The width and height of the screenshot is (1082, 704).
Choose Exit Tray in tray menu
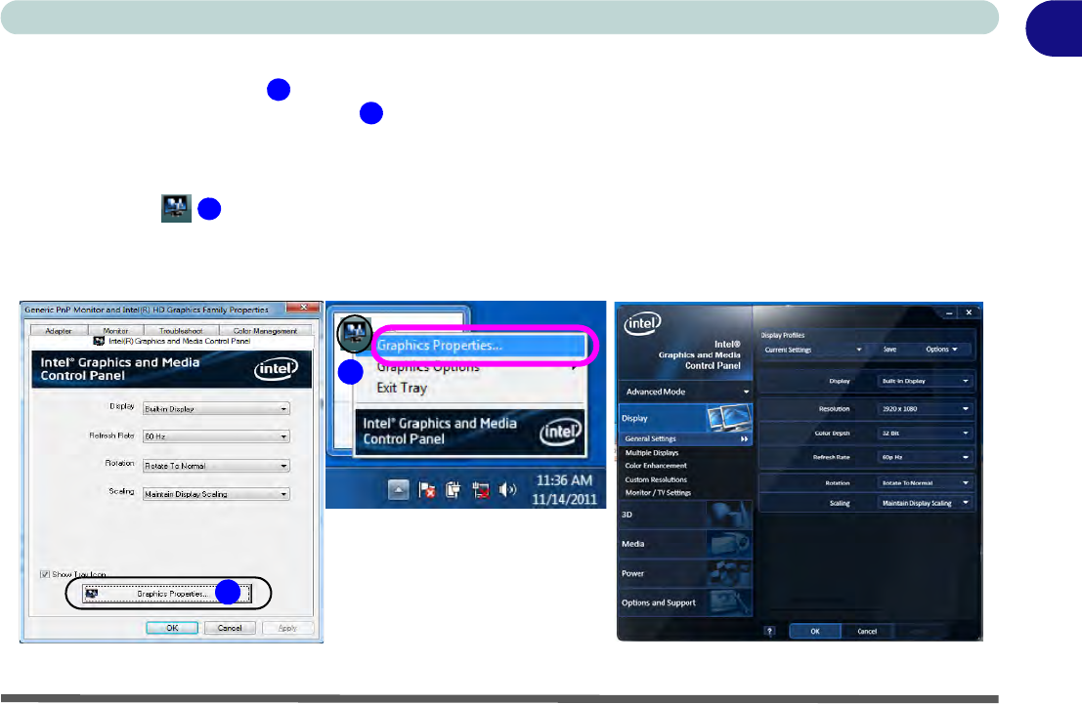(x=403, y=388)
